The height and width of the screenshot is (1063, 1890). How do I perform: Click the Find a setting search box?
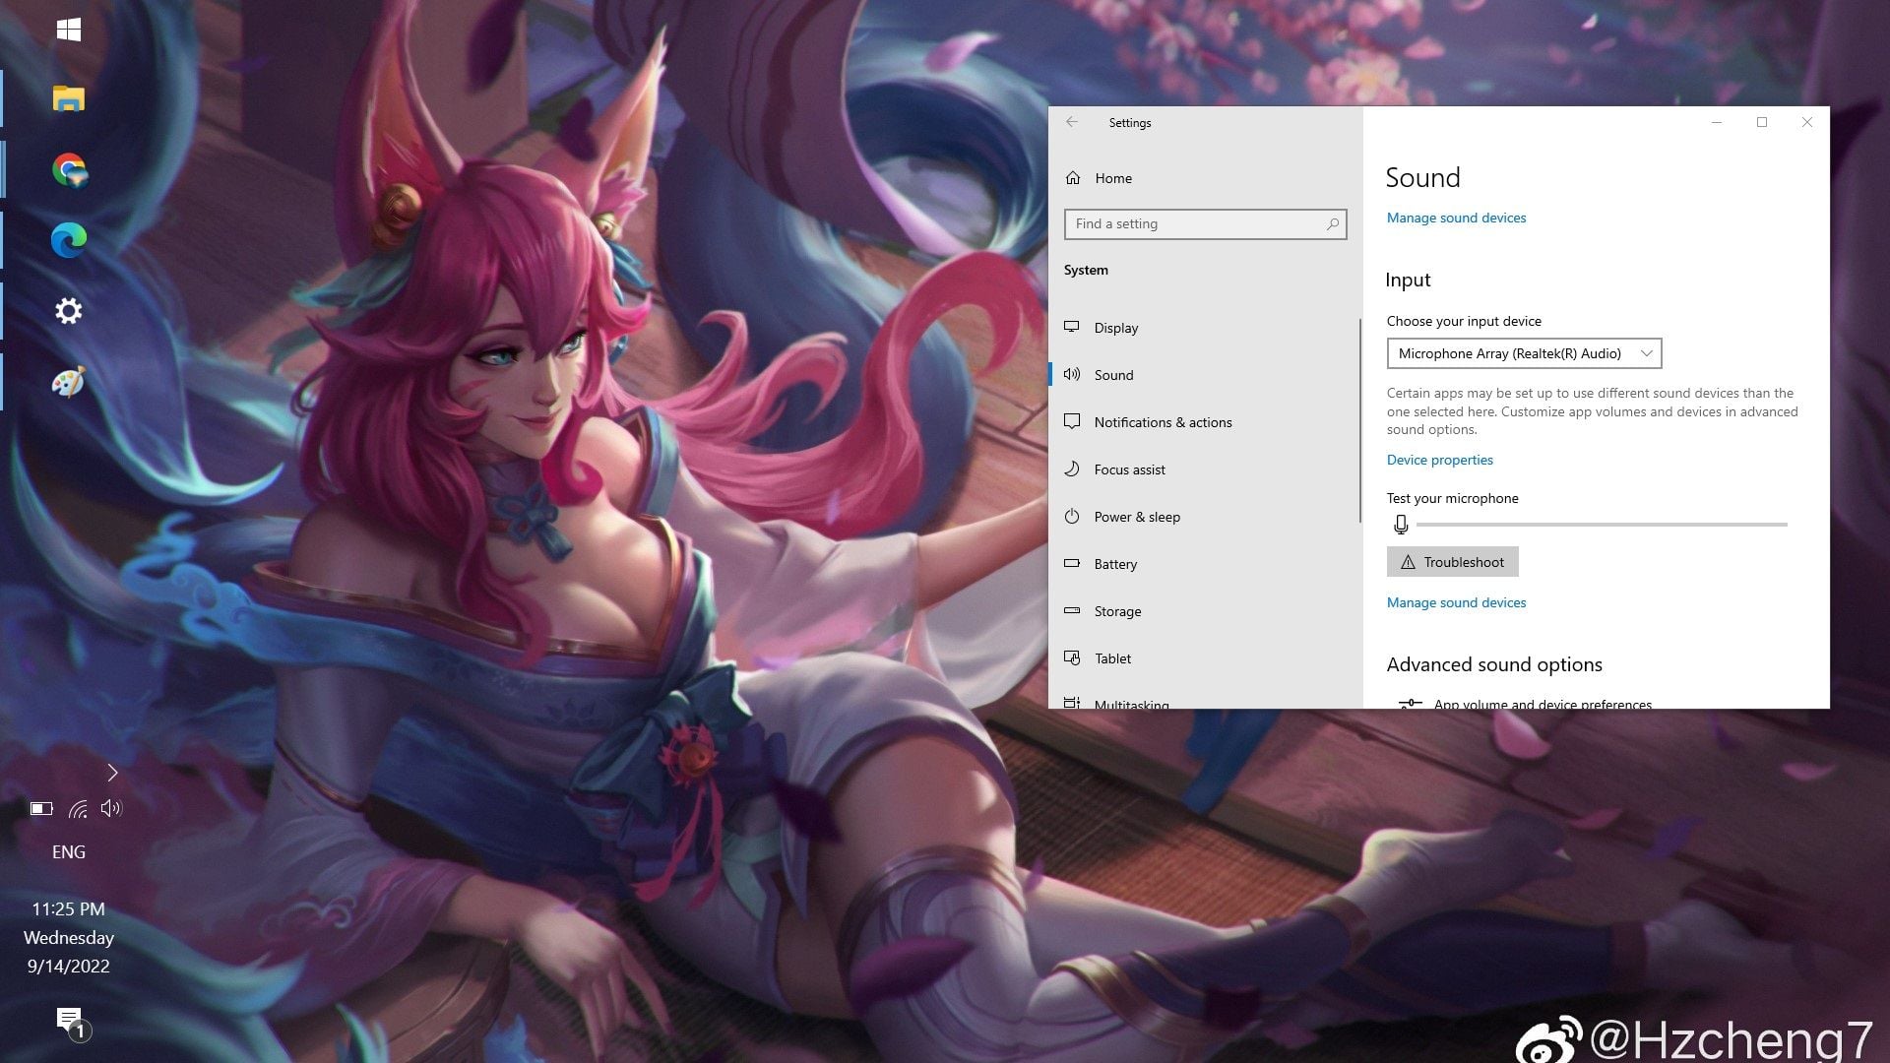pyautogui.click(x=1196, y=224)
